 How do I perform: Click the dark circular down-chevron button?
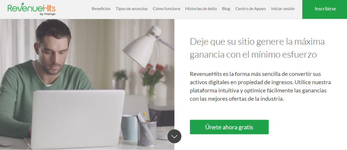pos(174,136)
